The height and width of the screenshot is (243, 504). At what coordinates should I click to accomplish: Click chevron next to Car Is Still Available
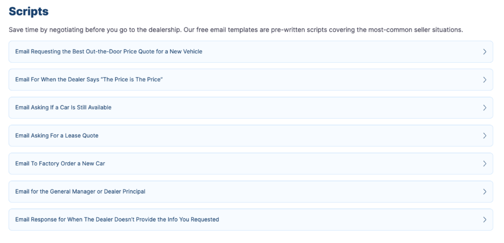coord(484,108)
